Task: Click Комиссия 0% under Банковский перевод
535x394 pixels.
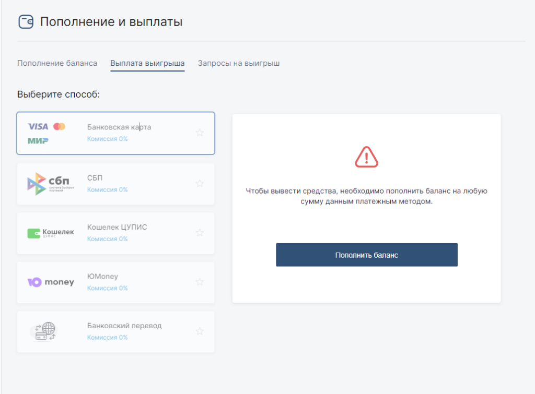Action: click(107, 338)
